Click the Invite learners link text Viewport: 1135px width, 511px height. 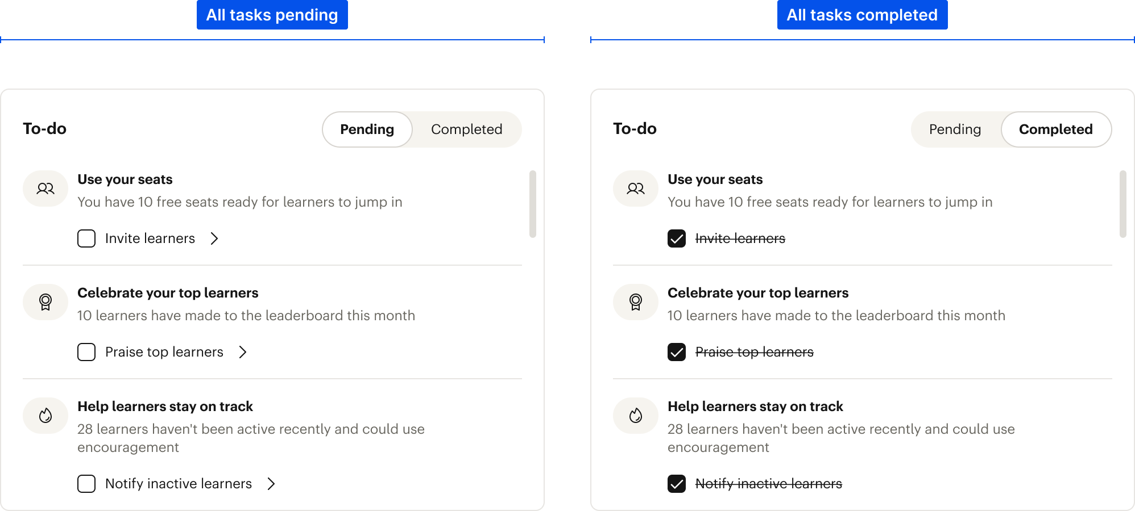tap(150, 238)
